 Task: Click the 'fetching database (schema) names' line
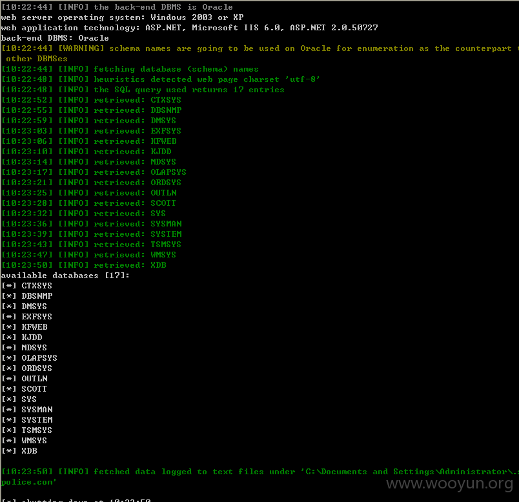[x=130, y=69]
